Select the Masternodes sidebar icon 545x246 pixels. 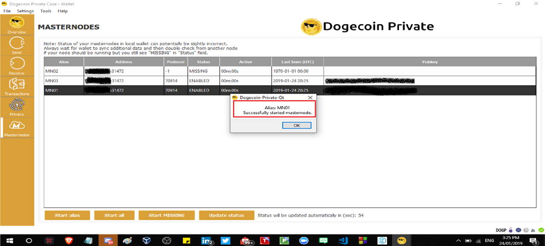tap(17, 128)
